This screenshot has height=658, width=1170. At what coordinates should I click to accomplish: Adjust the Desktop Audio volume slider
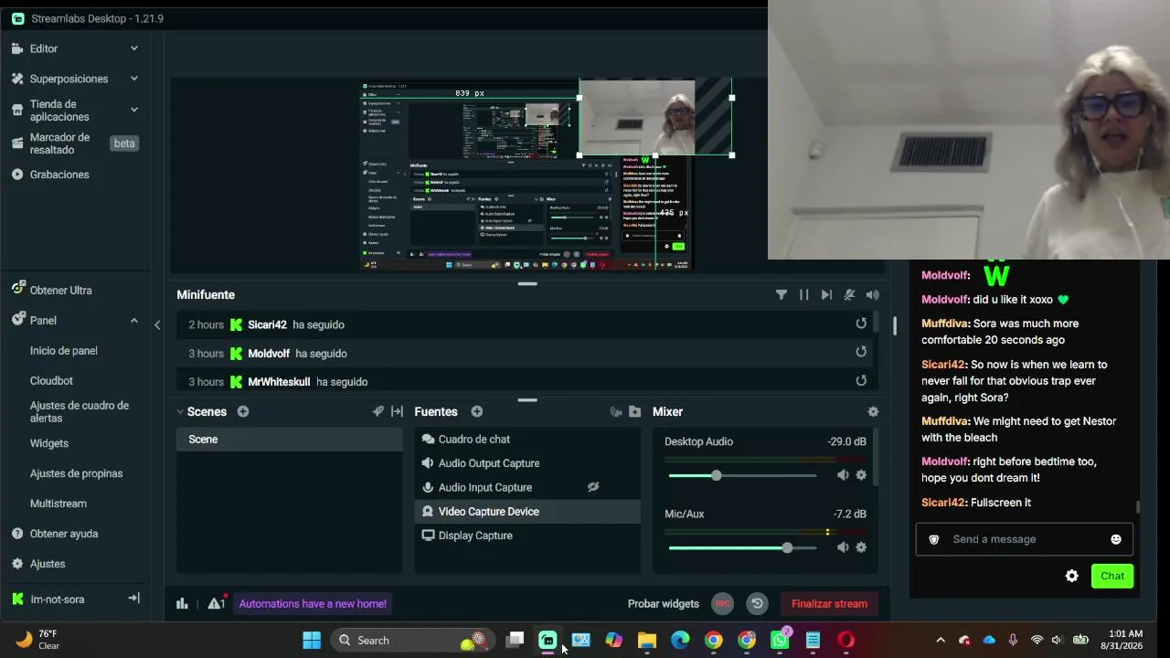pyautogui.click(x=742, y=475)
